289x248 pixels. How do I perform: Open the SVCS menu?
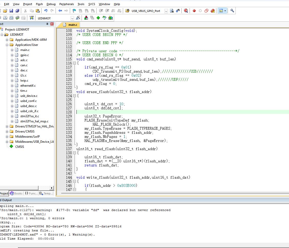point(91,4)
